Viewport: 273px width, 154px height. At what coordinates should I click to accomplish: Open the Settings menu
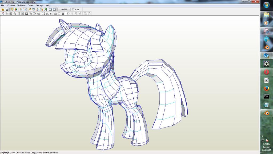40,5
